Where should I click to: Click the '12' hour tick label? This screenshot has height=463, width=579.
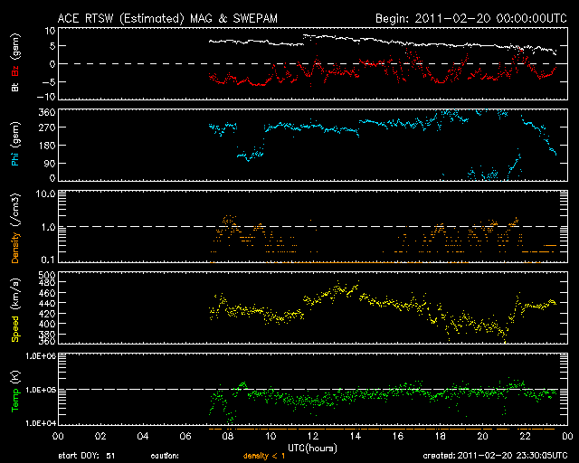pyautogui.click(x=313, y=436)
